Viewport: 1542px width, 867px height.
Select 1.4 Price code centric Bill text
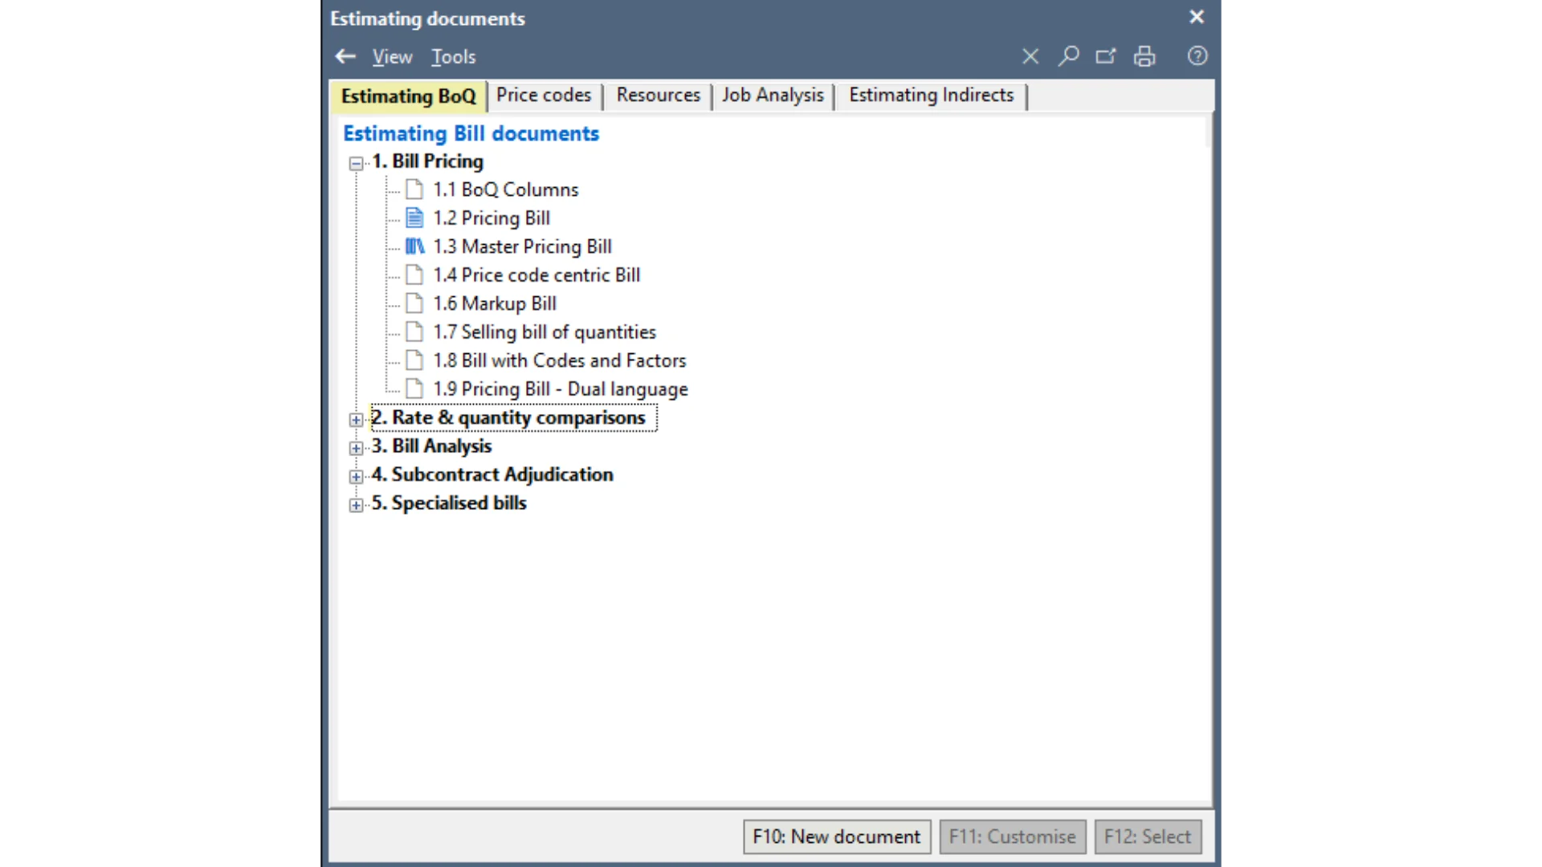pos(536,275)
